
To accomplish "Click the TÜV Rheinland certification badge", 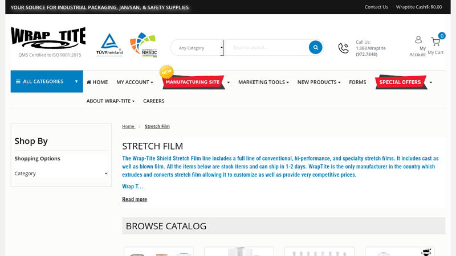I will click(x=109, y=44).
